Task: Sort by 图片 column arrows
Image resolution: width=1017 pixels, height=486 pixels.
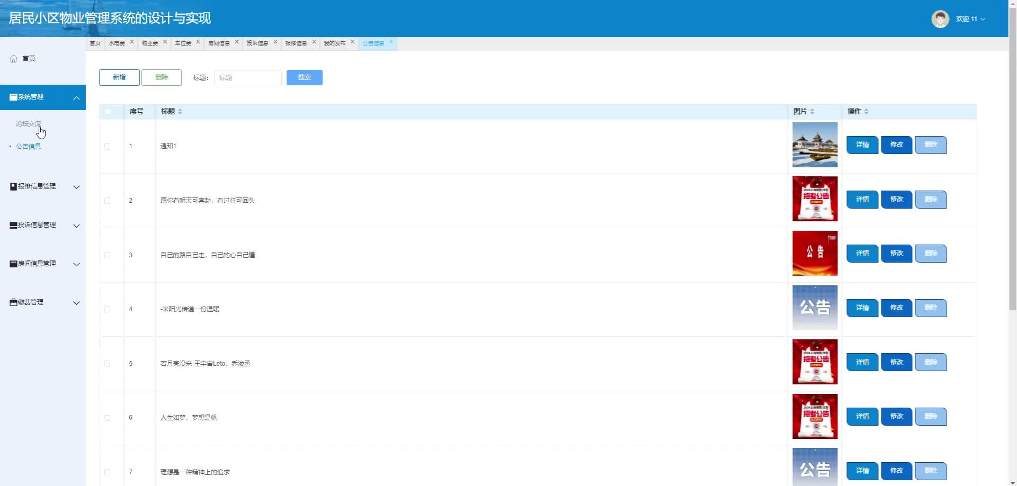Action: tap(812, 112)
